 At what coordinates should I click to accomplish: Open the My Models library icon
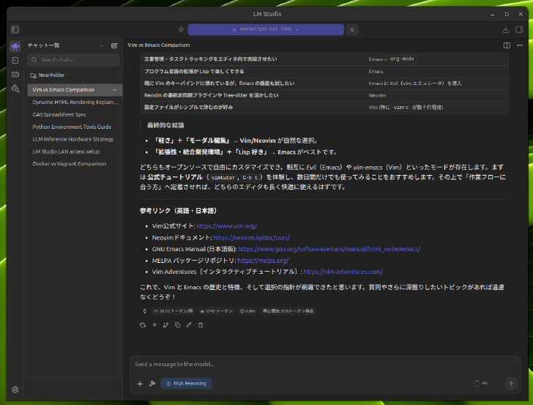tap(15, 75)
